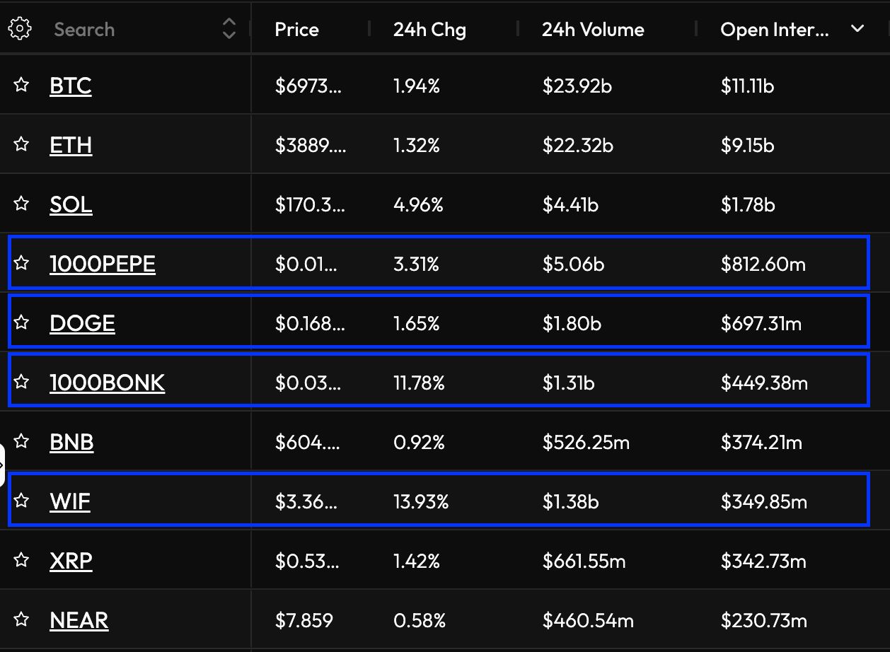Click the star icon beside SOL
This screenshot has width=890, height=652.
coord(21,203)
